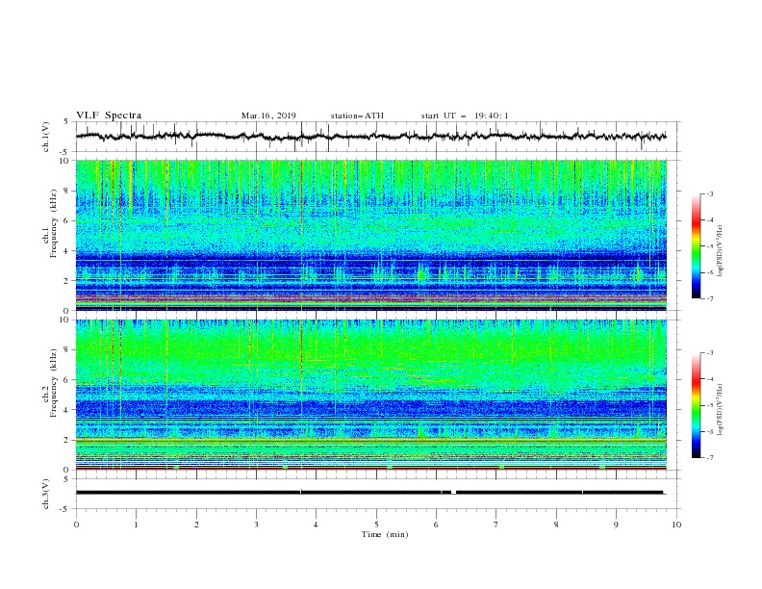Select the ch.2 "Frequency (kHz)" axis label
762x589 pixels.
55,382
